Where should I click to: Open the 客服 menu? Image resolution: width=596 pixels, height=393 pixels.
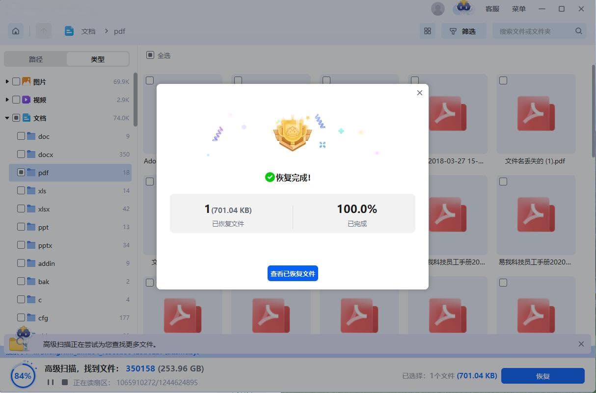tap(492, 9)
